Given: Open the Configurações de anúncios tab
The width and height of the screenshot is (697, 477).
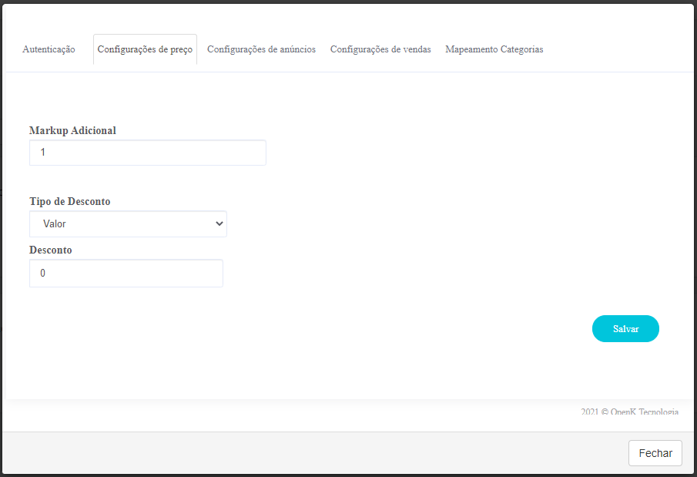Looking at the screenshot, I should pyautogui.click(x=261, y=49).
